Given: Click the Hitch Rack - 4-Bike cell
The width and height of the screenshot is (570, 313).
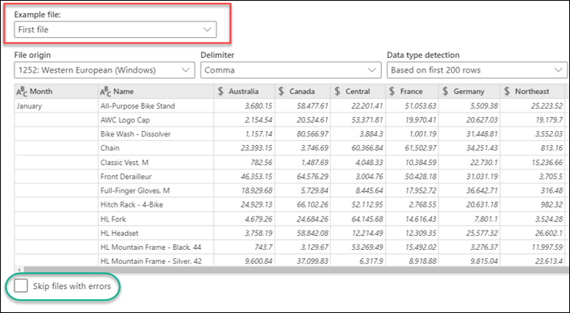Looking at the screenshot, I should pos(156,204).
